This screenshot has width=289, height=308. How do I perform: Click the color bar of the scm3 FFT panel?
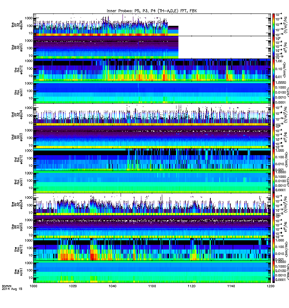tap(274, 227)
